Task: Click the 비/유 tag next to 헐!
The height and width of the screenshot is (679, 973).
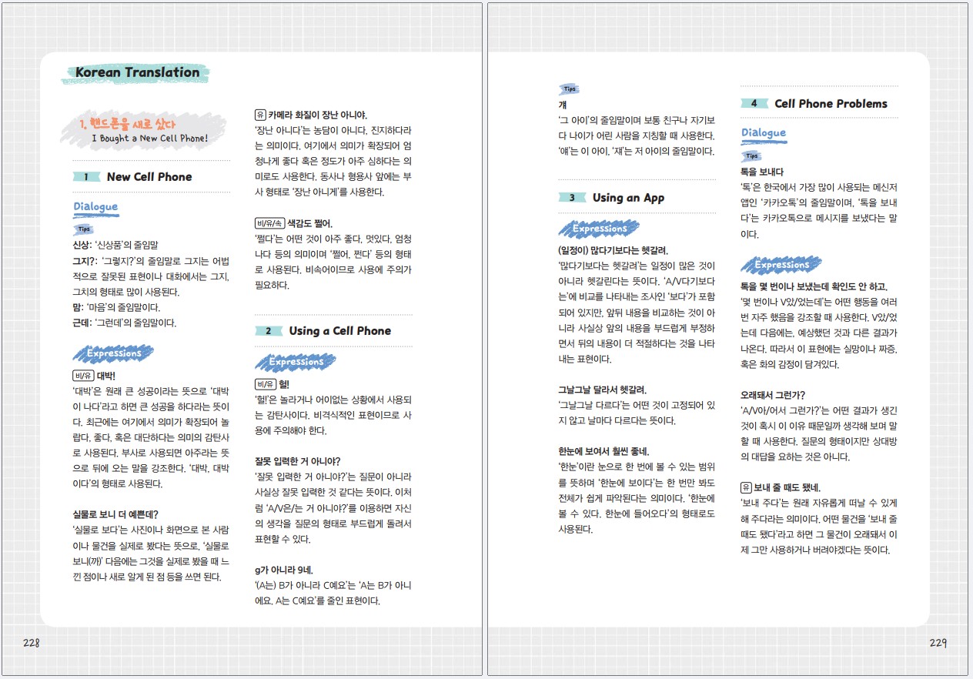Action: 266,384
